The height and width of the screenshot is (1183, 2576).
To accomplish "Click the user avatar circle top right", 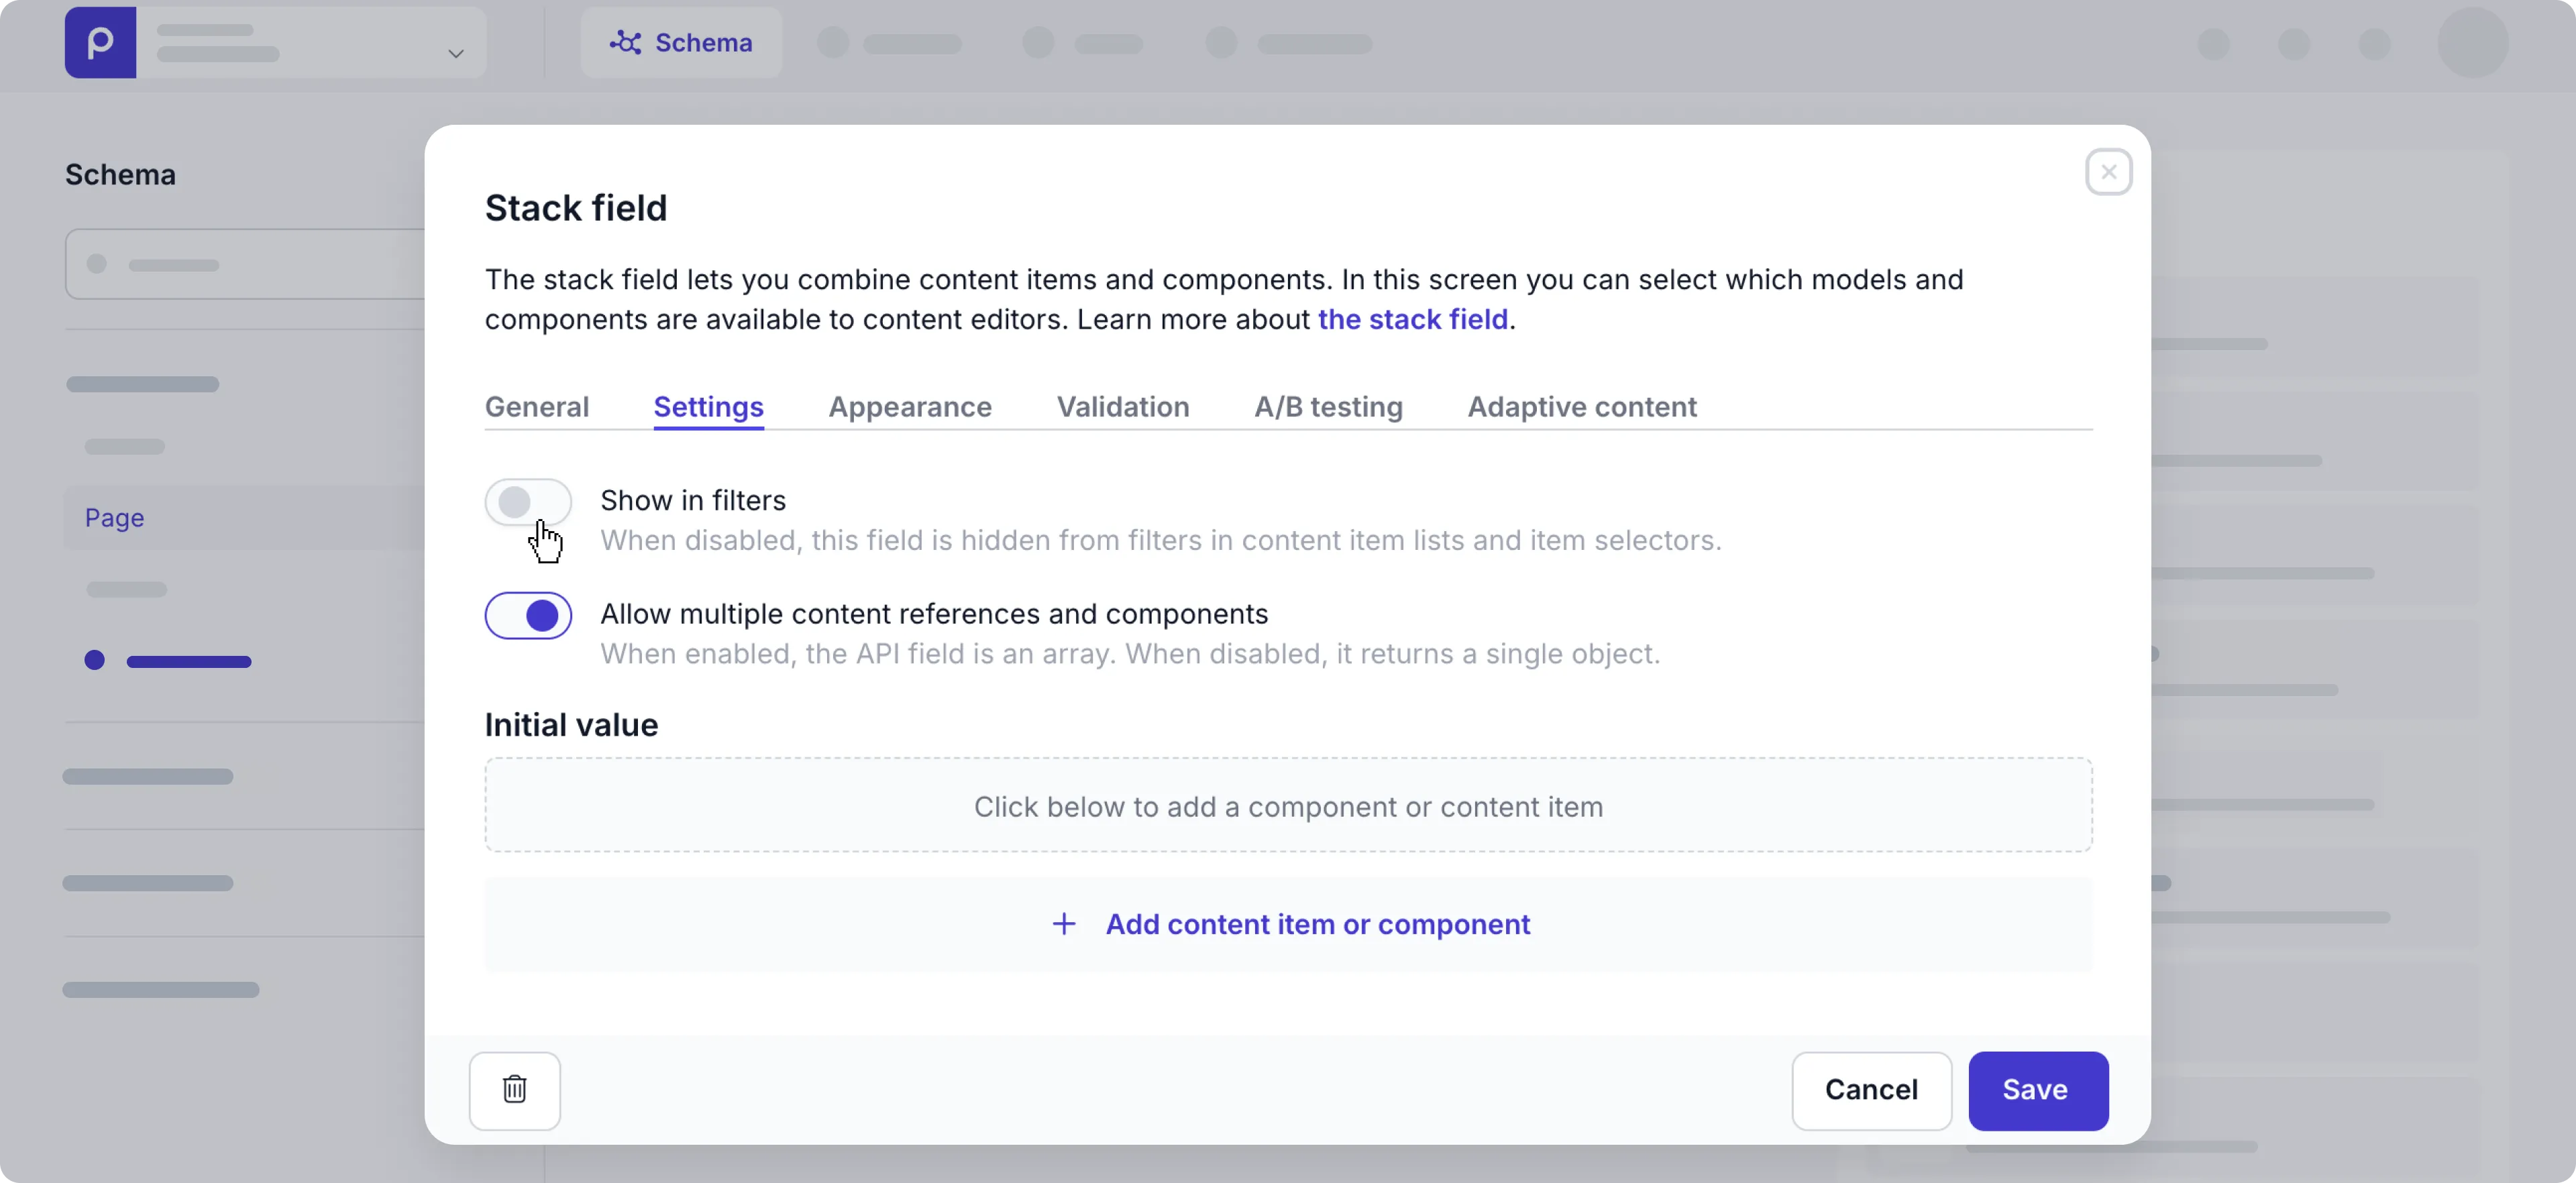I will (2472, 43).
